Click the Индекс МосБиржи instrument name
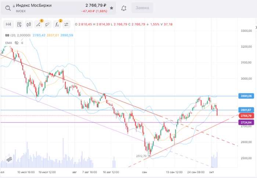 33,6
